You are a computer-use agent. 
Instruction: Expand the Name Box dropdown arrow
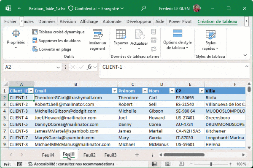(58, 67)
